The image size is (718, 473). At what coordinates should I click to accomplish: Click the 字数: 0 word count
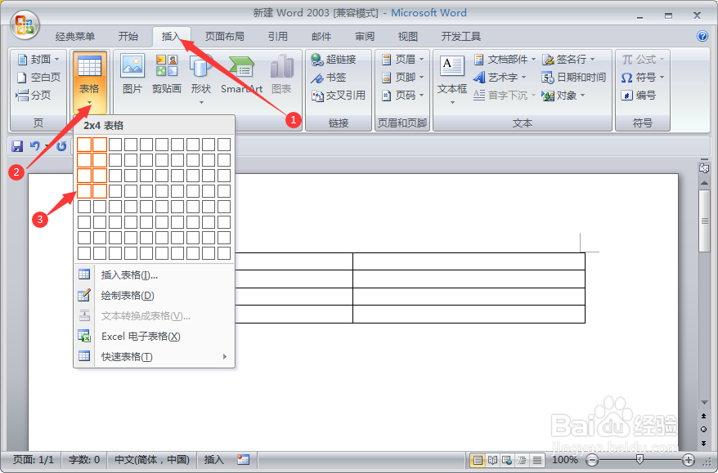pos(83,459)
